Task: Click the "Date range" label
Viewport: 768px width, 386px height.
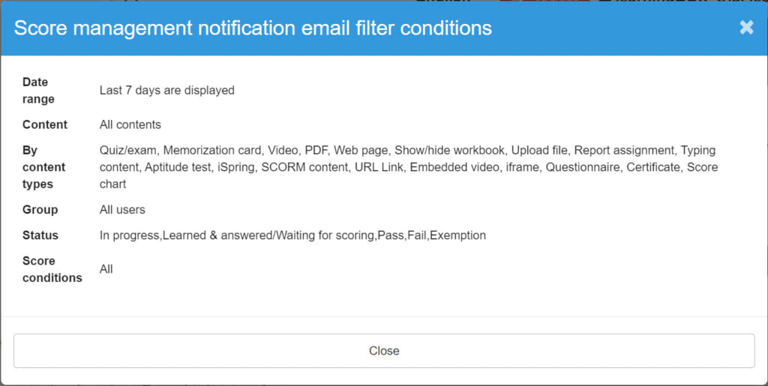Action: [x=38, y=91]
